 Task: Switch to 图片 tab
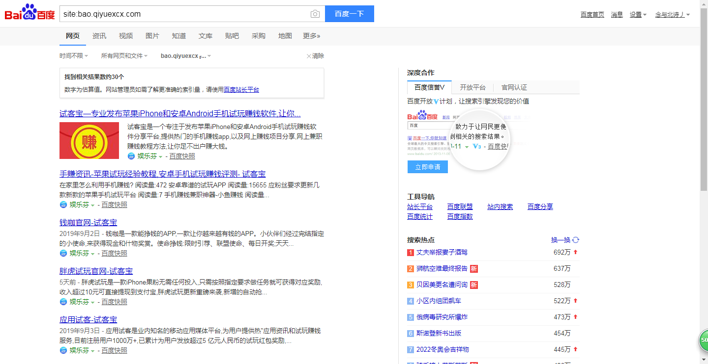[152, 36]
